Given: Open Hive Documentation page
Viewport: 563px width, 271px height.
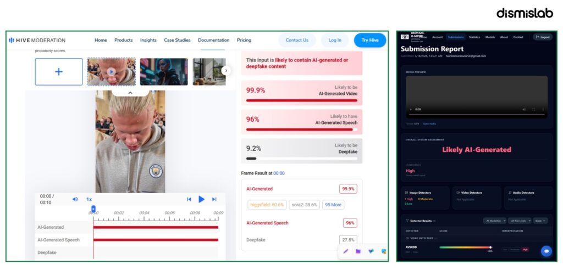Looking at the screenshot, I should pyautogui.click(x=214, y=40).
